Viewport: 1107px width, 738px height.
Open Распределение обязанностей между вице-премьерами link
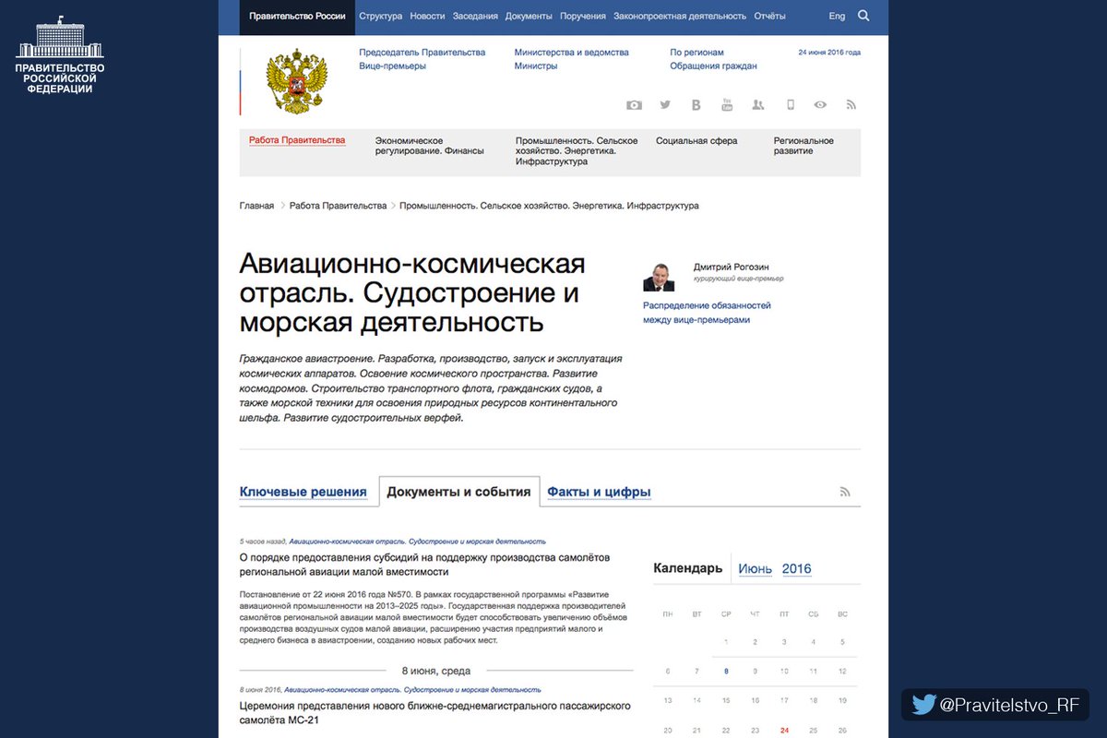(x=707, y=313)
